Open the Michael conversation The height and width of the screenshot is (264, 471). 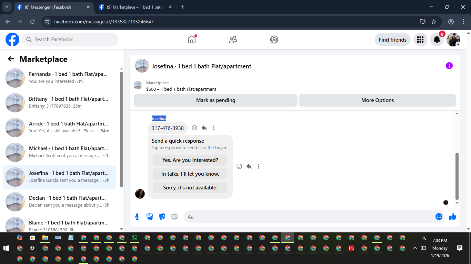tap(59, 152)
